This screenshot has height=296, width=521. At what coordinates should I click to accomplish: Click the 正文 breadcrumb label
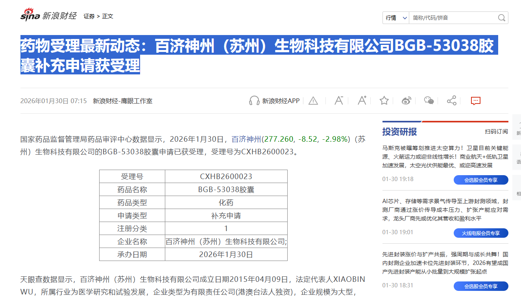108,16
